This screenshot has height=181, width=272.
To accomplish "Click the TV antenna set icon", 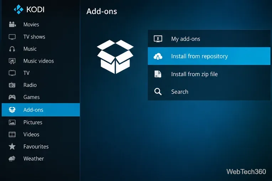I will pos(12,73).
